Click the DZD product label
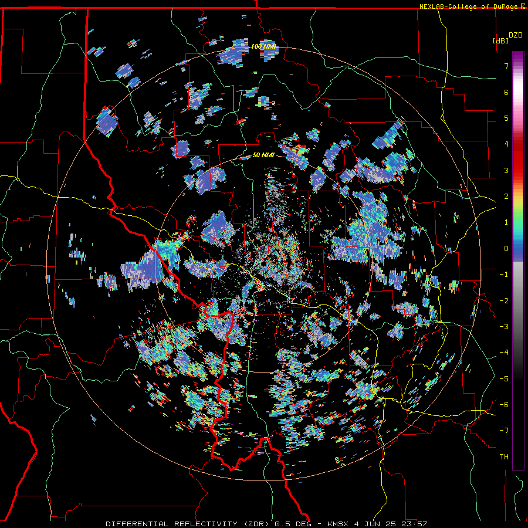This screenshot has height=528, width=528. pyautogui.click(x=516, y=35)
